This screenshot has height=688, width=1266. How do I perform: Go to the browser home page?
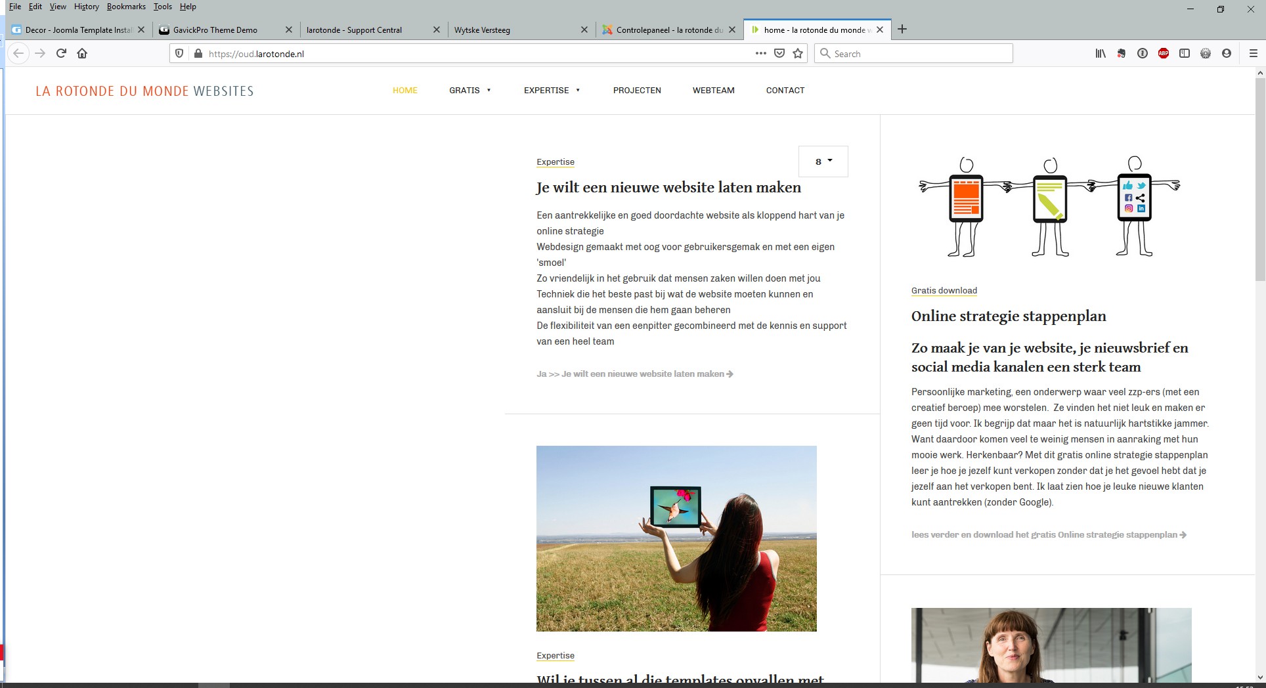pos(82,53)
